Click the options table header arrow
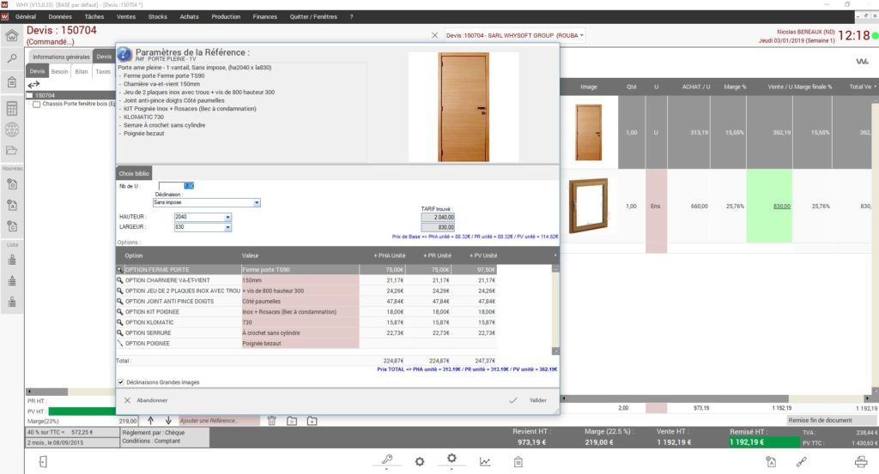 coord(555,255)
